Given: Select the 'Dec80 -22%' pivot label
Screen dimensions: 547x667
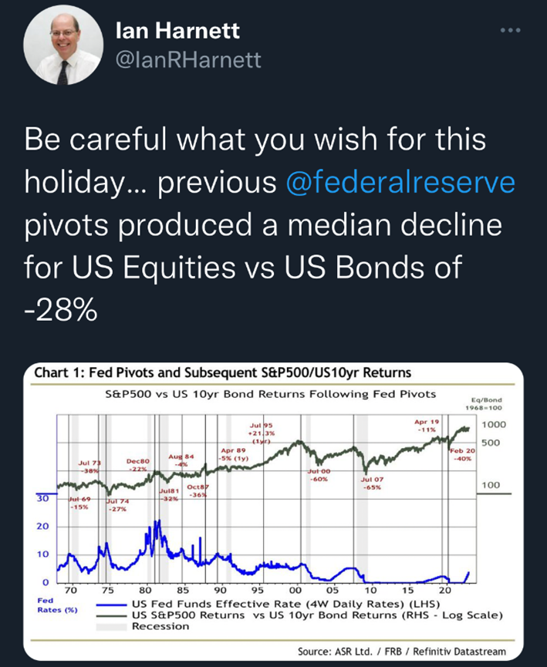Looking at the screenshot, I should click(137, 465).
